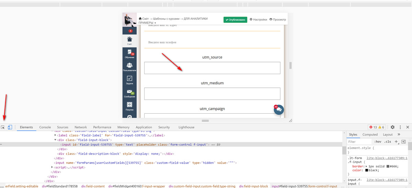Click the home icon in breadcrumb
Image resolution: width=412 pixels, height=188 pixels.
(140, 19)
